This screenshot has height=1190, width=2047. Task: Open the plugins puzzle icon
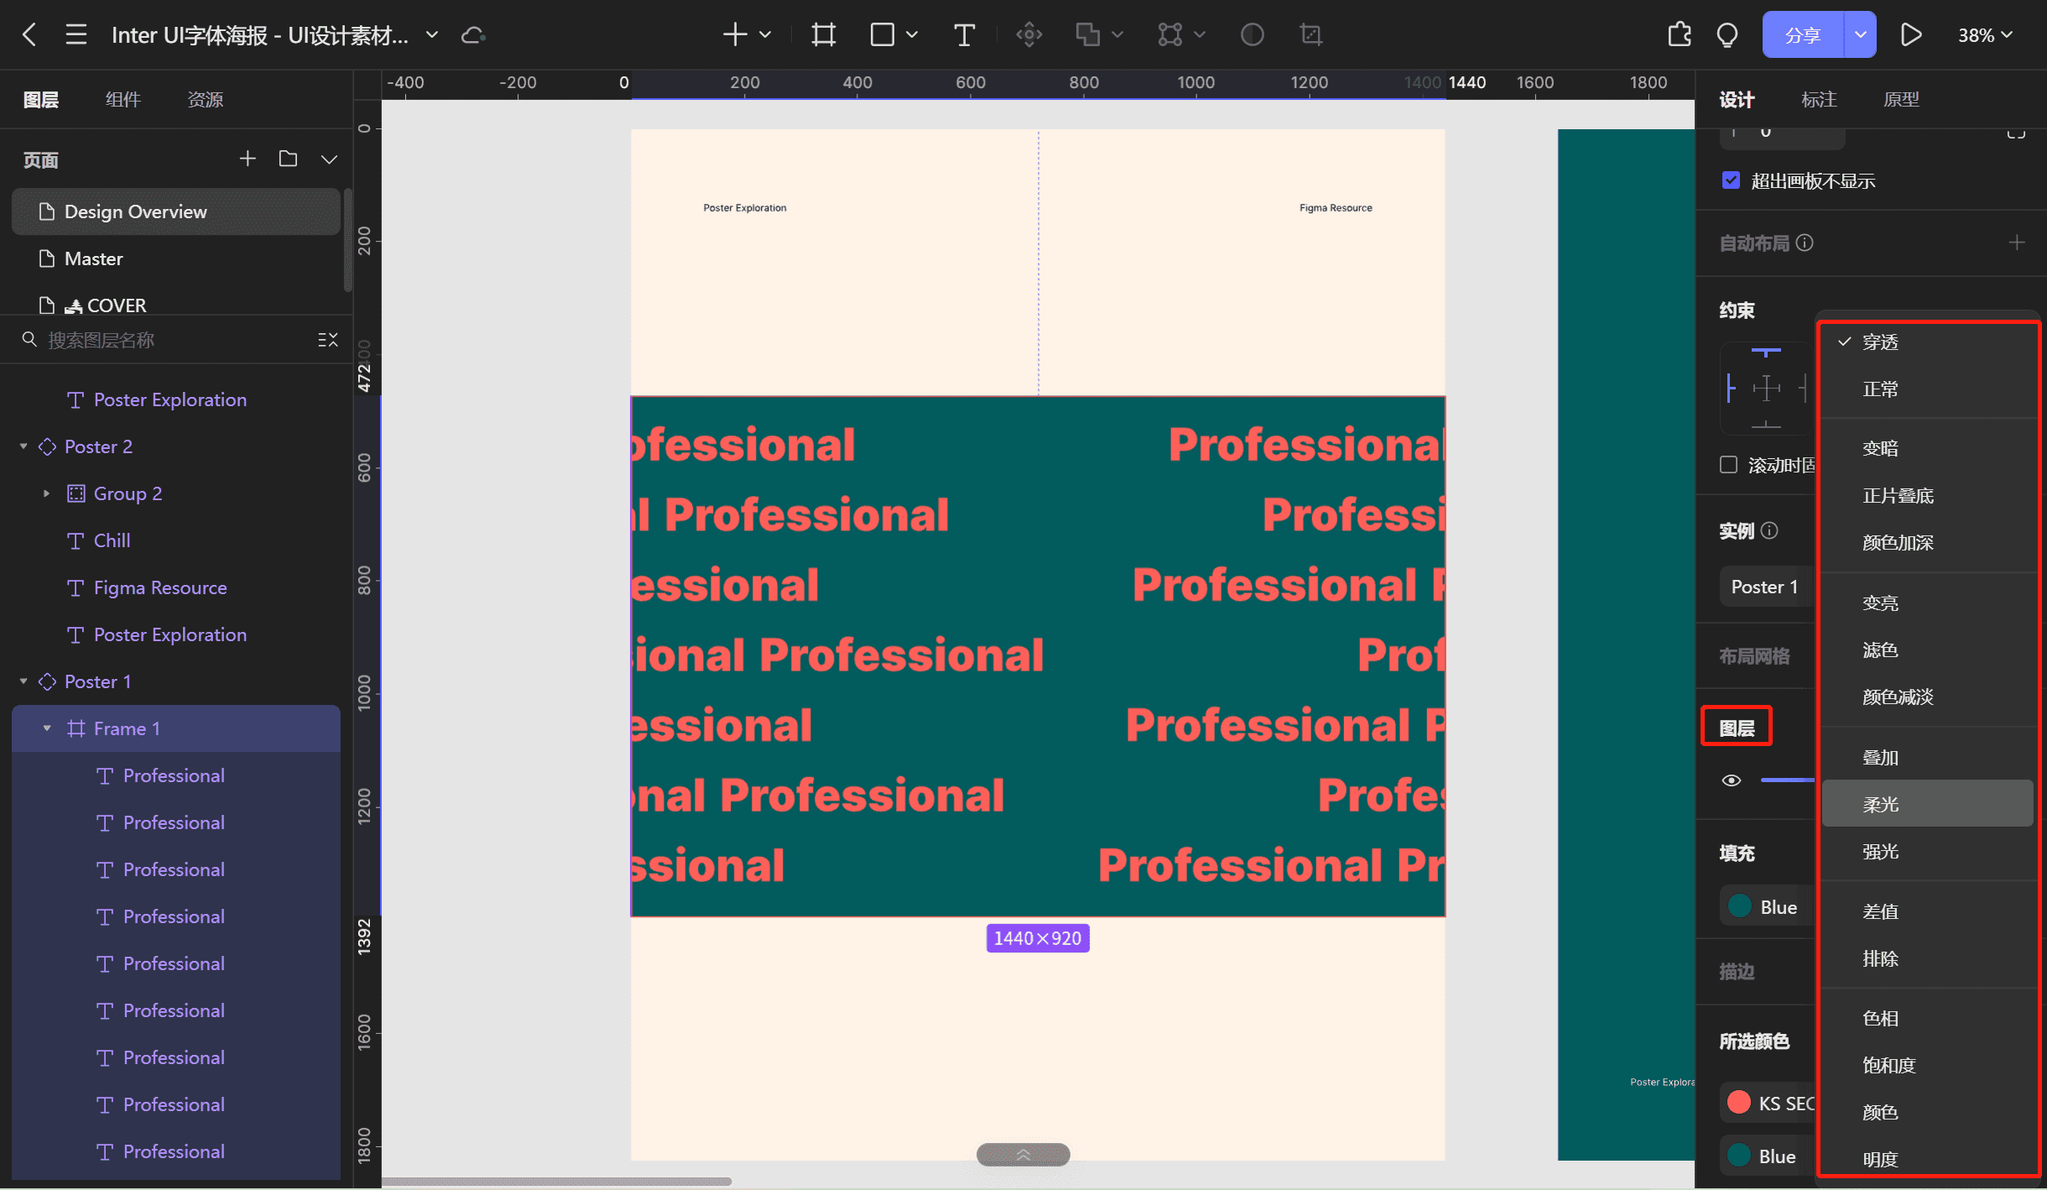[x=1680, y=34]
